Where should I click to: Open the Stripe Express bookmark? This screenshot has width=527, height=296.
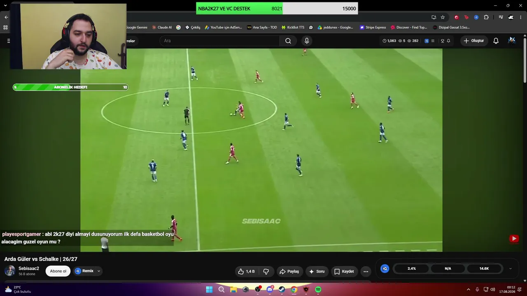373,28
